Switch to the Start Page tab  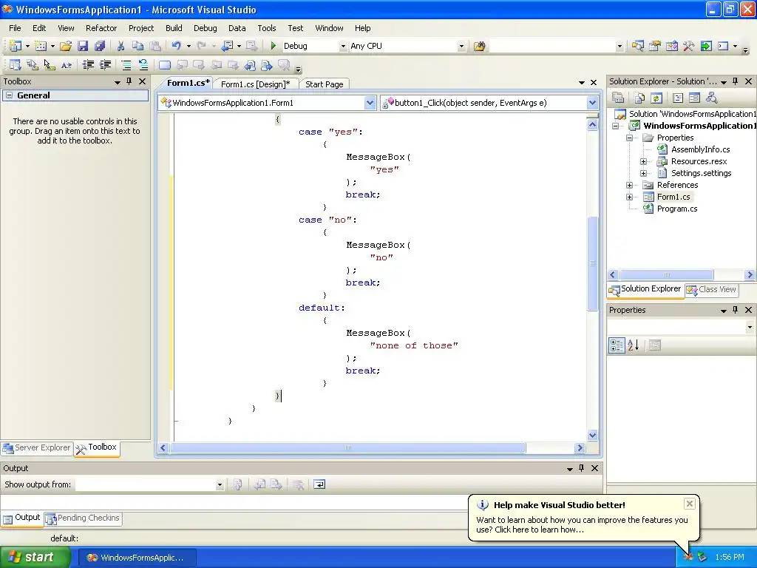325,84
